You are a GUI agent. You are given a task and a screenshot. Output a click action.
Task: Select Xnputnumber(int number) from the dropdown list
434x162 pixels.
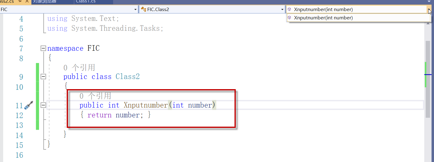click(323, 18)
